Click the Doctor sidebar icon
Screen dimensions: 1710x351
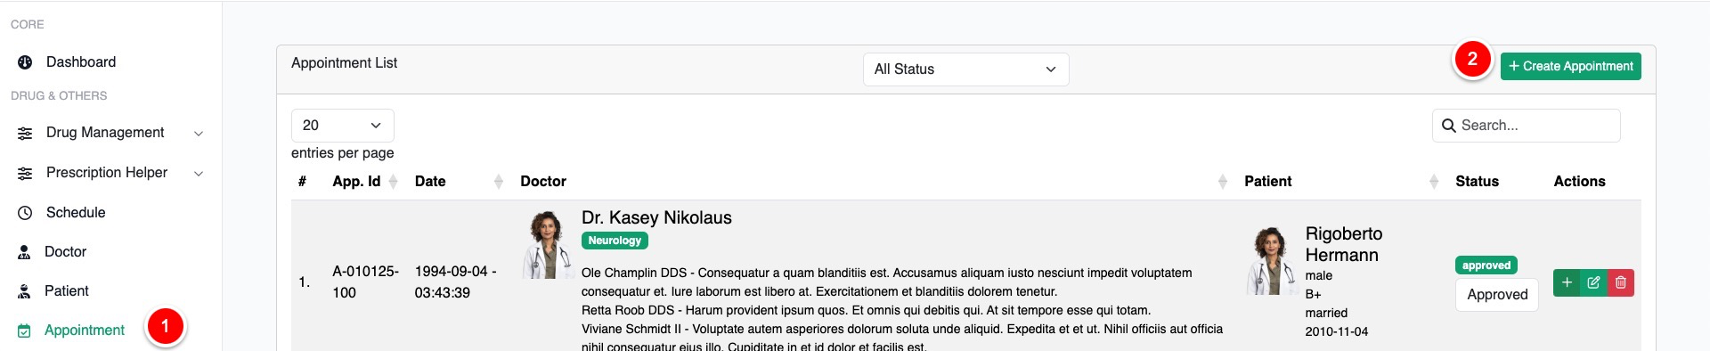coord(24,252)
